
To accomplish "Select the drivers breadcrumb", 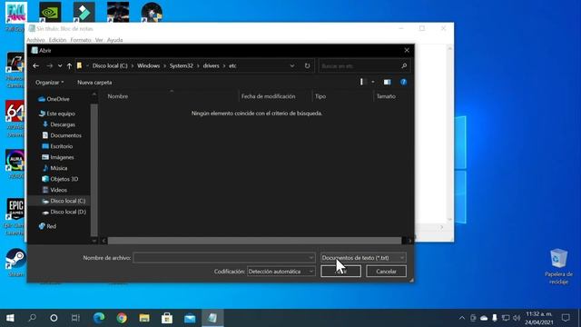I will click(211, 65).
